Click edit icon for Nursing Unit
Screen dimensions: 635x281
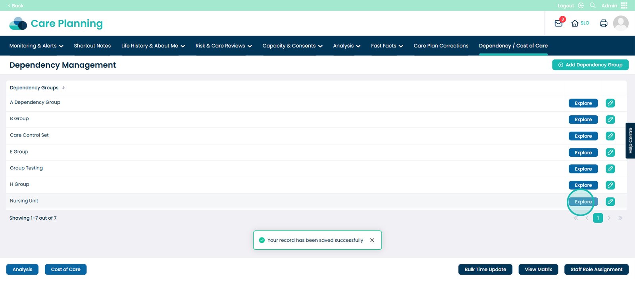click(x=610, y=202)
